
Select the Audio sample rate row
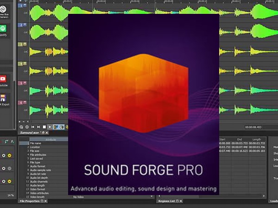coord(44,170)
